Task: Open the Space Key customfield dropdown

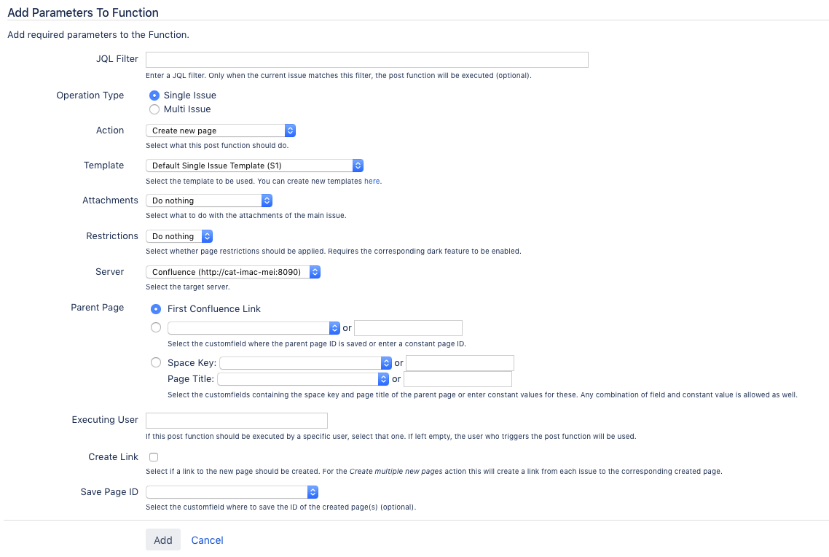Action: pyautogui.click(x=306, y=363)
